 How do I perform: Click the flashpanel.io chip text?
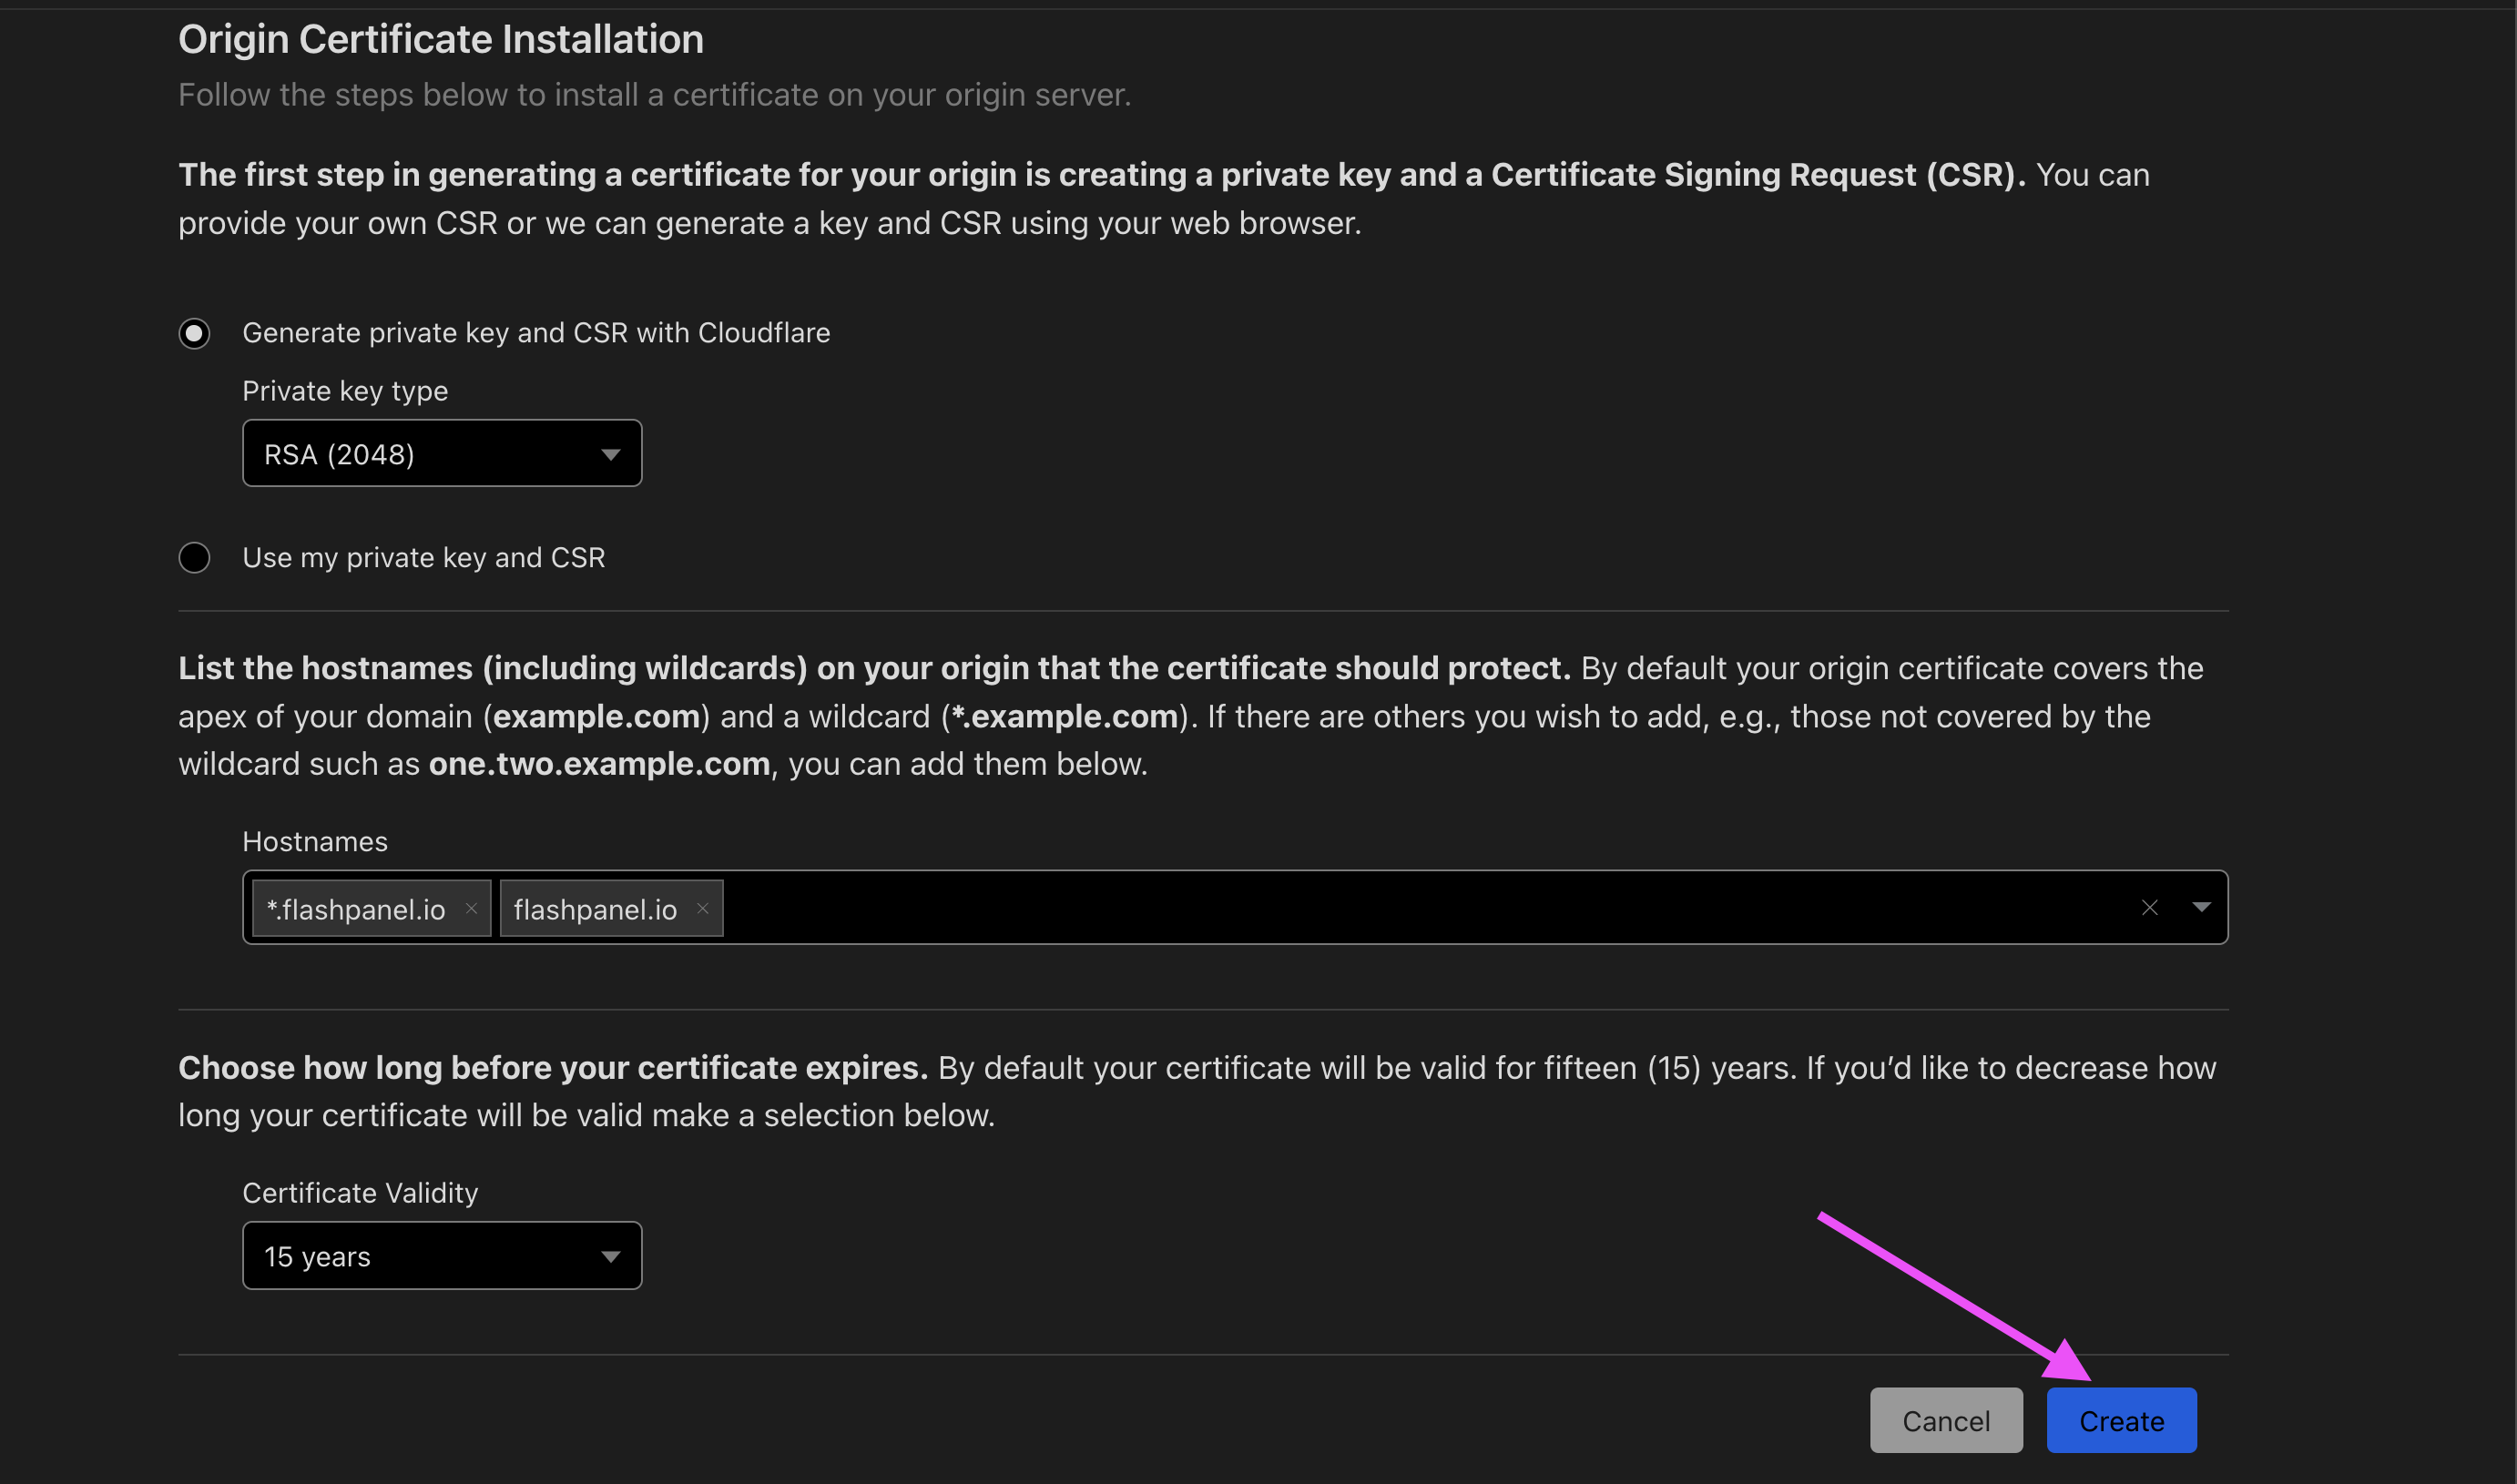click(595, 909)
